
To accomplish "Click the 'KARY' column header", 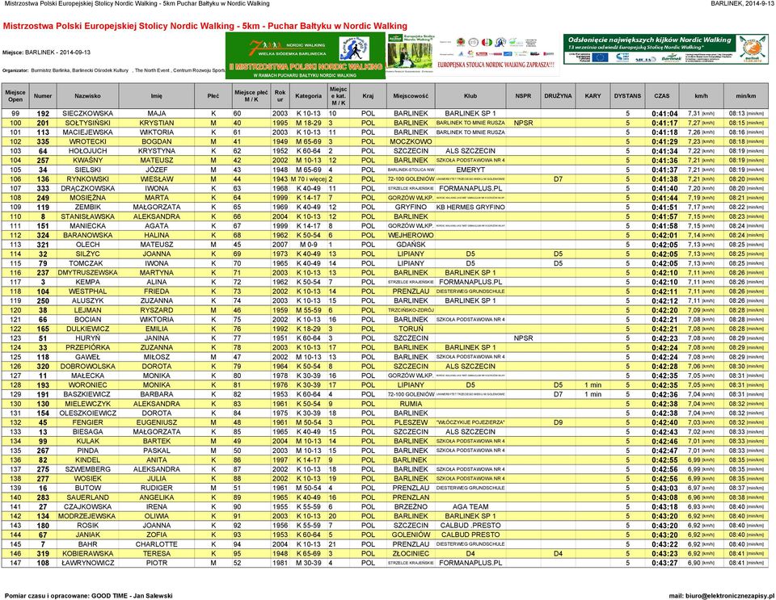I will point(593,96).
